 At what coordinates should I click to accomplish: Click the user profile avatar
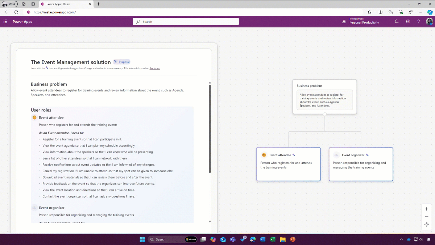click(x=429, y=22)
